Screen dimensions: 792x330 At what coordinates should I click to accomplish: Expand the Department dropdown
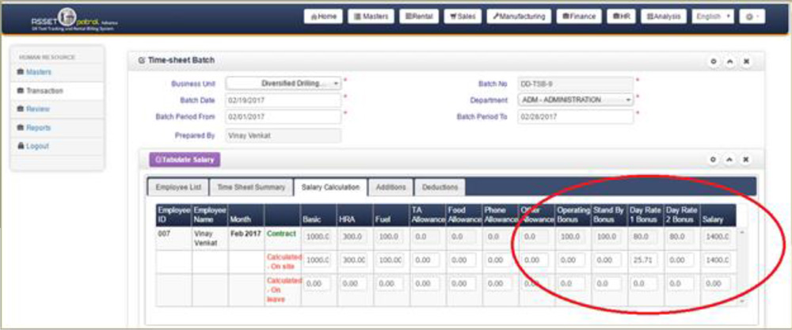576,101
